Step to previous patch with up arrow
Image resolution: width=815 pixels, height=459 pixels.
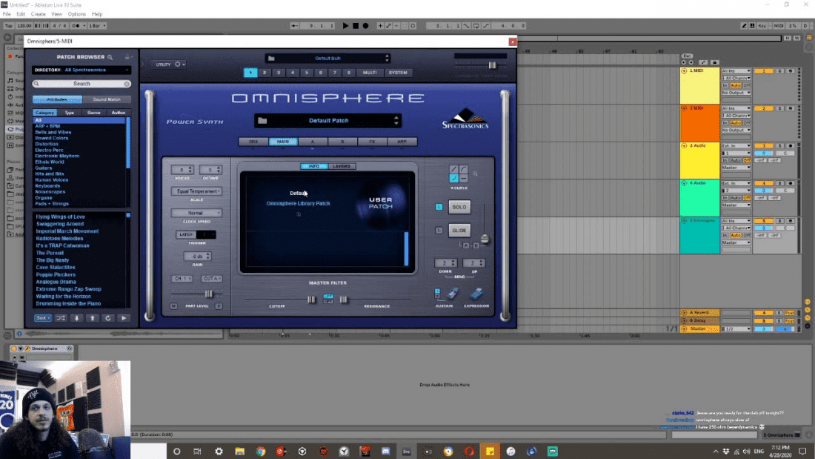[92, 318]
